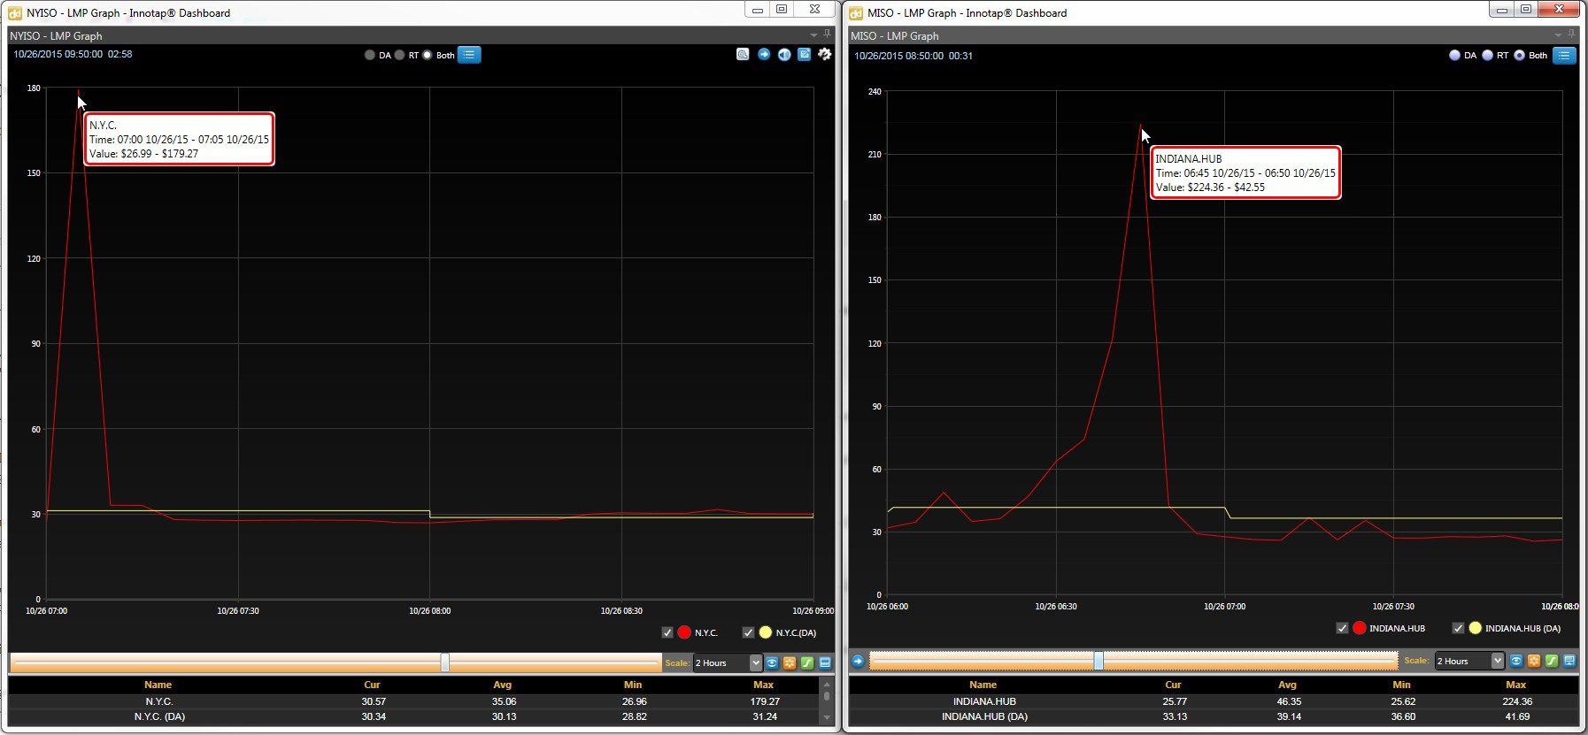The image size is (1588, 735).
Task: Click the MISO Max value 224.36
Action: tap(1517, 701)
